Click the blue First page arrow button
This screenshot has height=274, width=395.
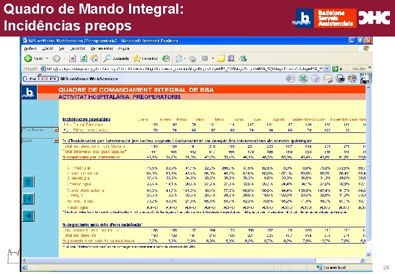coord(28,199)
